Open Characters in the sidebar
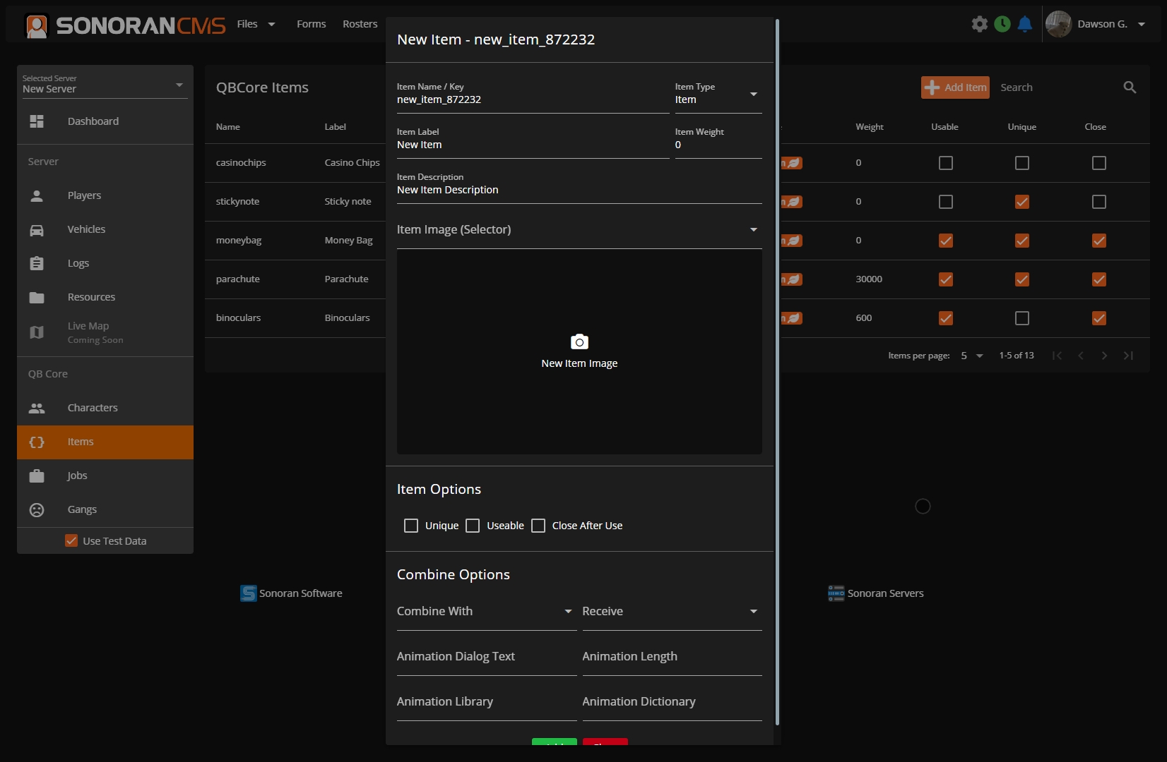The height and width of the screenshot is (762, 1167). pos(93,408)
